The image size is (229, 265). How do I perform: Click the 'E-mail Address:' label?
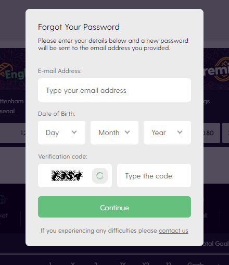pyautogui.click(x=60, y=71)
